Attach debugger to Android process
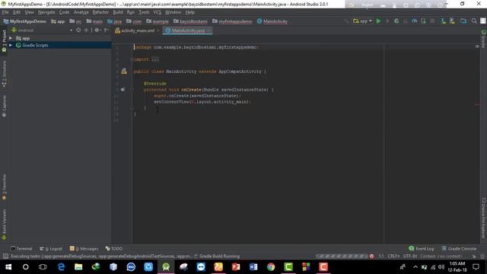The height and width of the screenshot is (274, 487). point(423,21)
